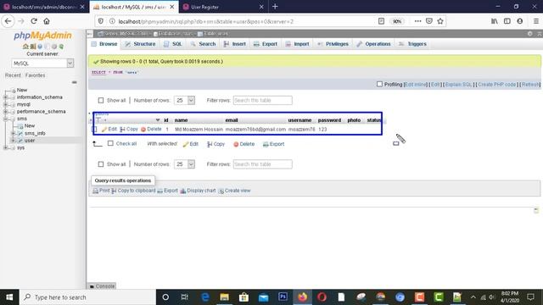Tick the upper Show all checkbox
543x305 pixels.
point(101,100)
